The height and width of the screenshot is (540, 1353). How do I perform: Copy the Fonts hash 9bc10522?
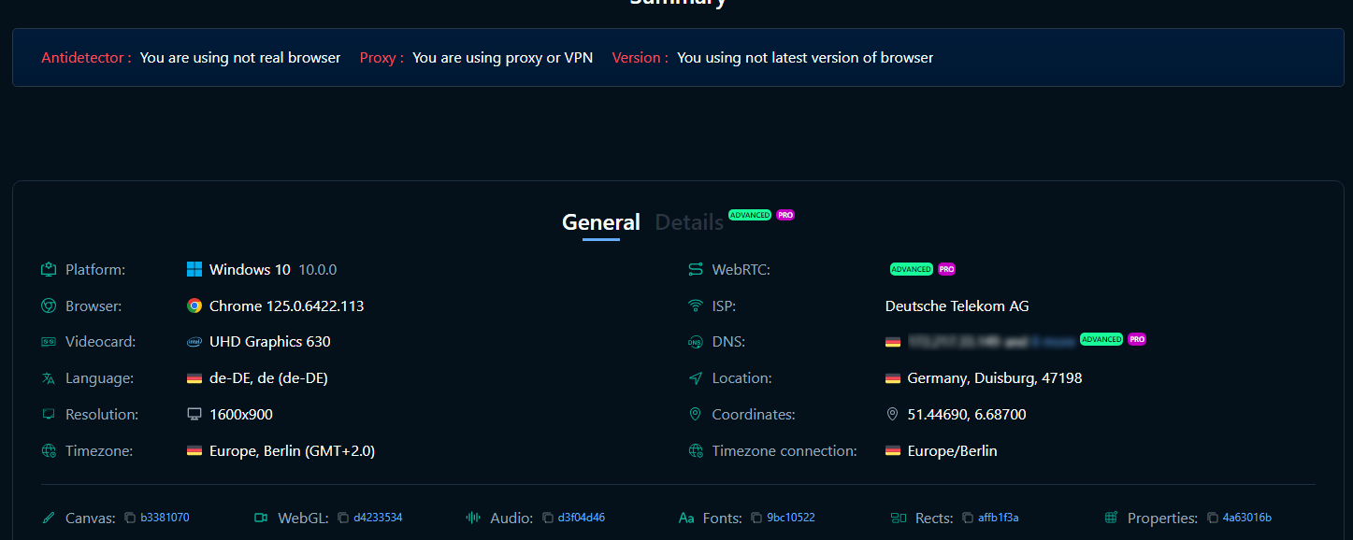[756, 518]
